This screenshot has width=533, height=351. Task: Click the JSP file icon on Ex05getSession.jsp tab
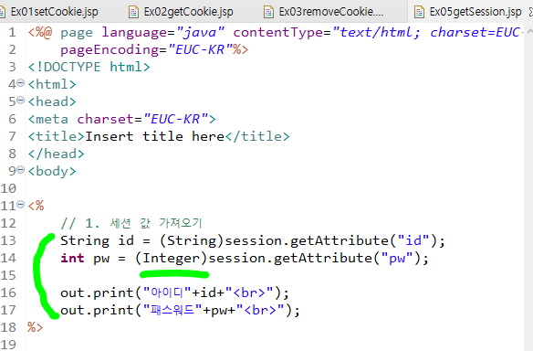tap(419, 12)
